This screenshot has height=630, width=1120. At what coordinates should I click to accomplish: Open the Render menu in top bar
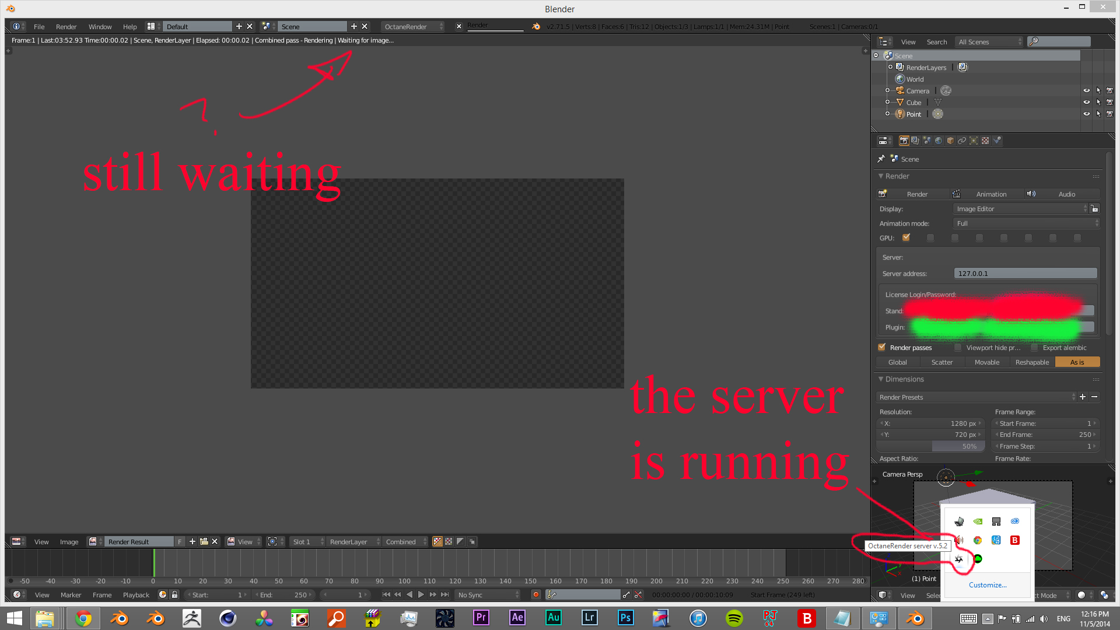(66, 27)
